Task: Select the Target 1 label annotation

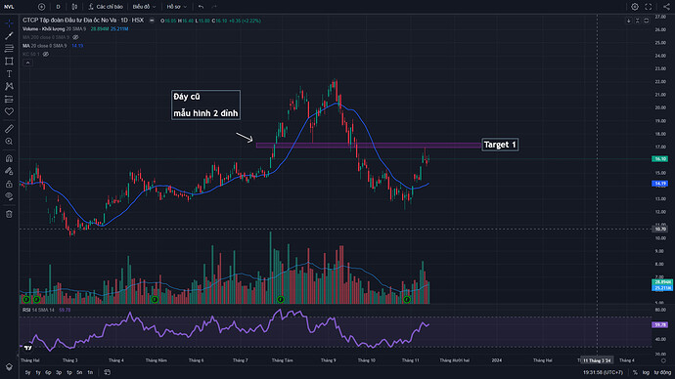Action: point(500,145)
